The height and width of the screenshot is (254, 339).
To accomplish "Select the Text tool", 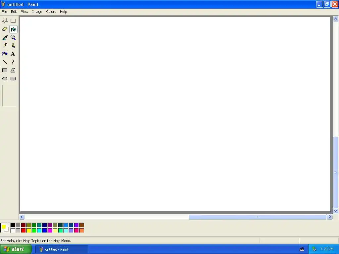I will pos(13,54).
